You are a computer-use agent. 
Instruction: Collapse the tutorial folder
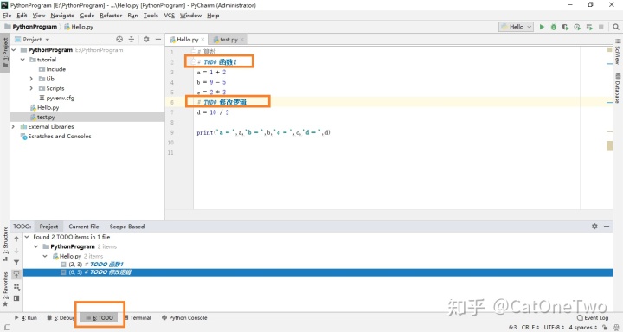(22, 60)
